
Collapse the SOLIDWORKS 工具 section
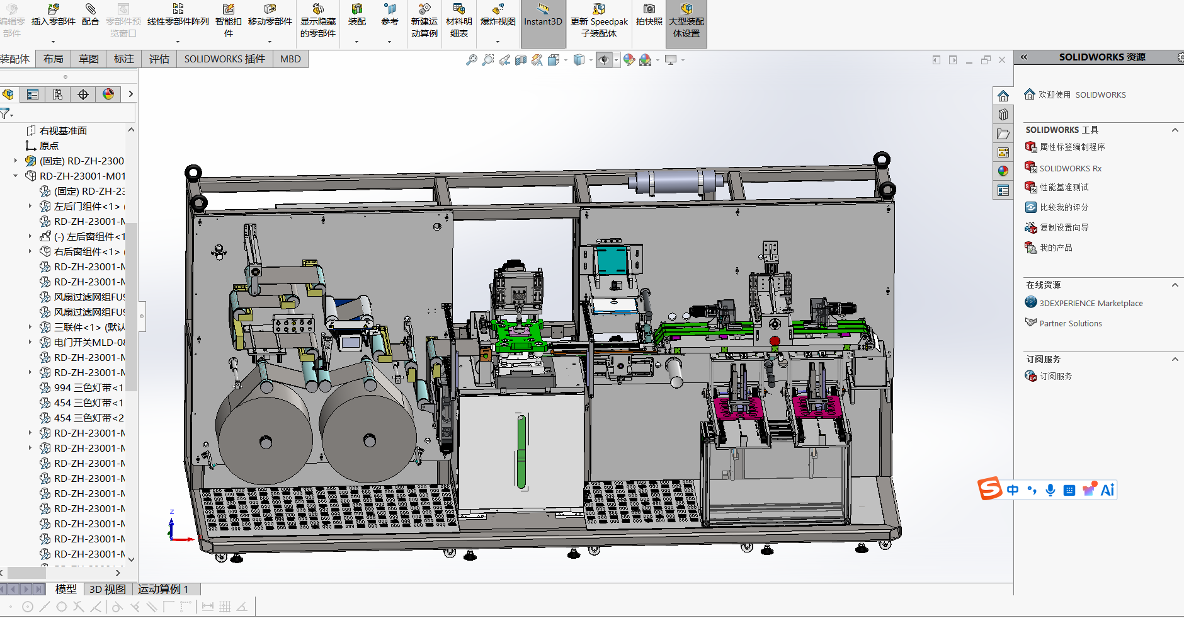click(1175, 130)
